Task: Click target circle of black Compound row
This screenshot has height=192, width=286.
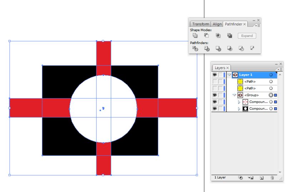Action: coord(271,108)
